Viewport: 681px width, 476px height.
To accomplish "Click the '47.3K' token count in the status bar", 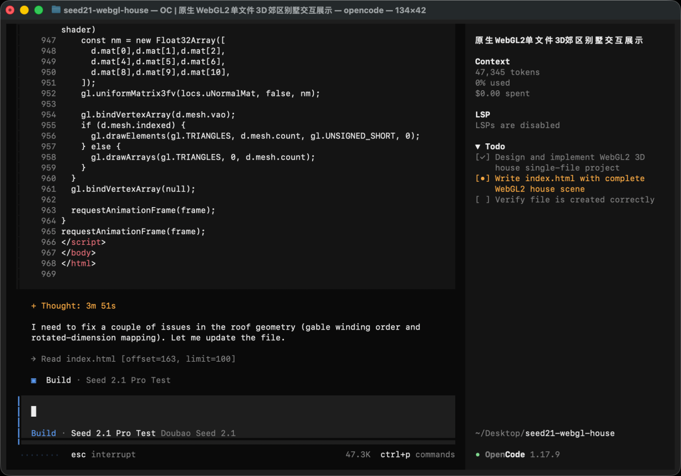I will 358,455.
